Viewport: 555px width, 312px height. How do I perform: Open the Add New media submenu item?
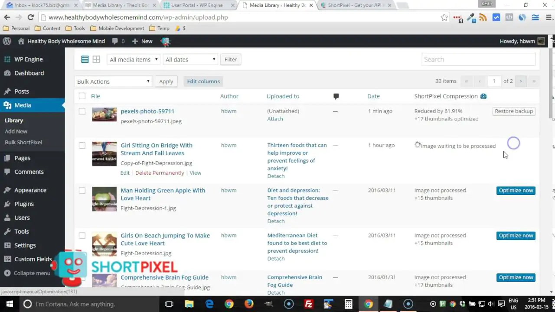tap(16, 131)
